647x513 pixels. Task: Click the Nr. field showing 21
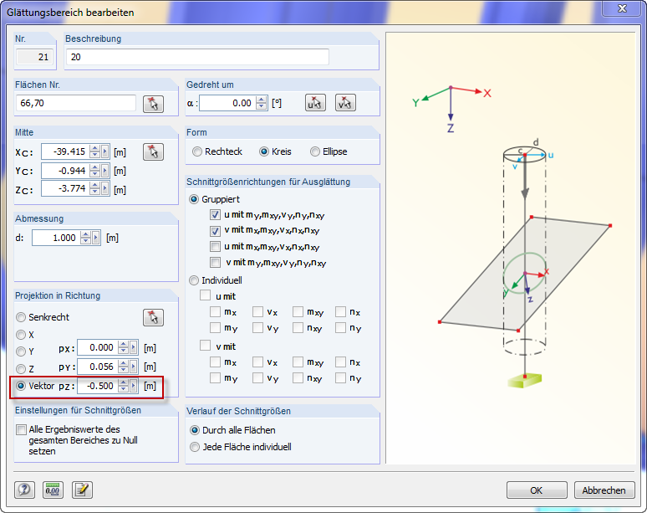coord(34,57)
